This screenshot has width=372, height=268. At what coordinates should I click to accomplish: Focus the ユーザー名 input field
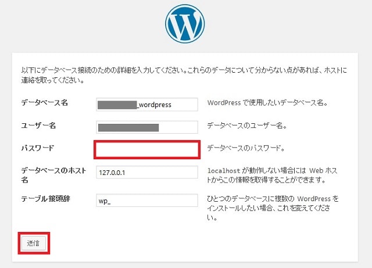(147, 127)
